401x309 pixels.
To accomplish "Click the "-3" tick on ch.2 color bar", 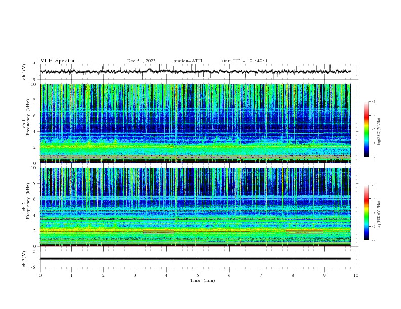I will [374, 185].
